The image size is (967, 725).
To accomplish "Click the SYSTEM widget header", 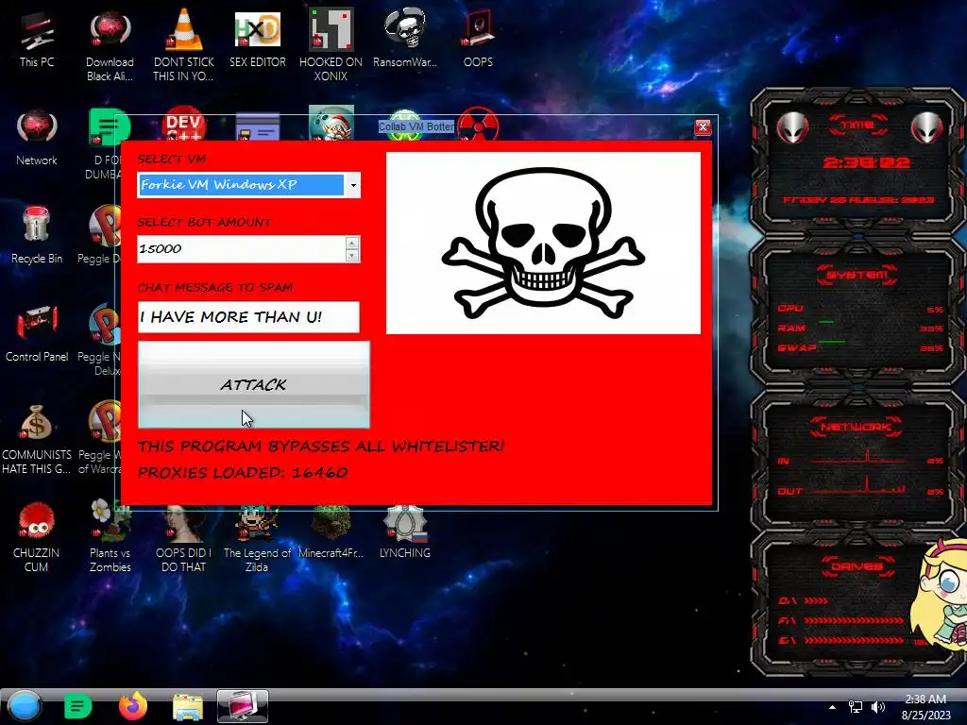I will [x=857, y=275].
